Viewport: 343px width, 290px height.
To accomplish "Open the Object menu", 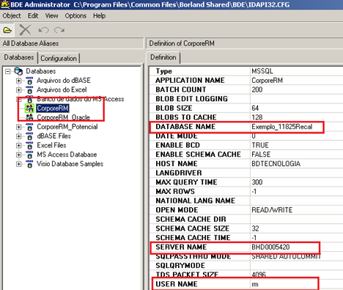I will [12, 16].
